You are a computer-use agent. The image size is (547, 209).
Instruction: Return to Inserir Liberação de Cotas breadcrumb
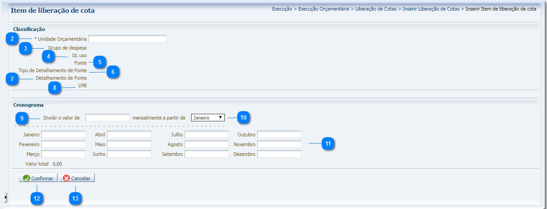point(431,9)
